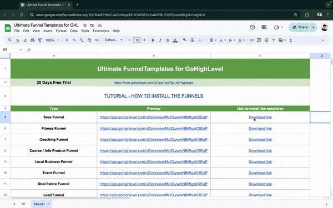Click Download link for Event Funnel
Screen dimensions: 333x208
pyautogui.click(x=260, y=173)
